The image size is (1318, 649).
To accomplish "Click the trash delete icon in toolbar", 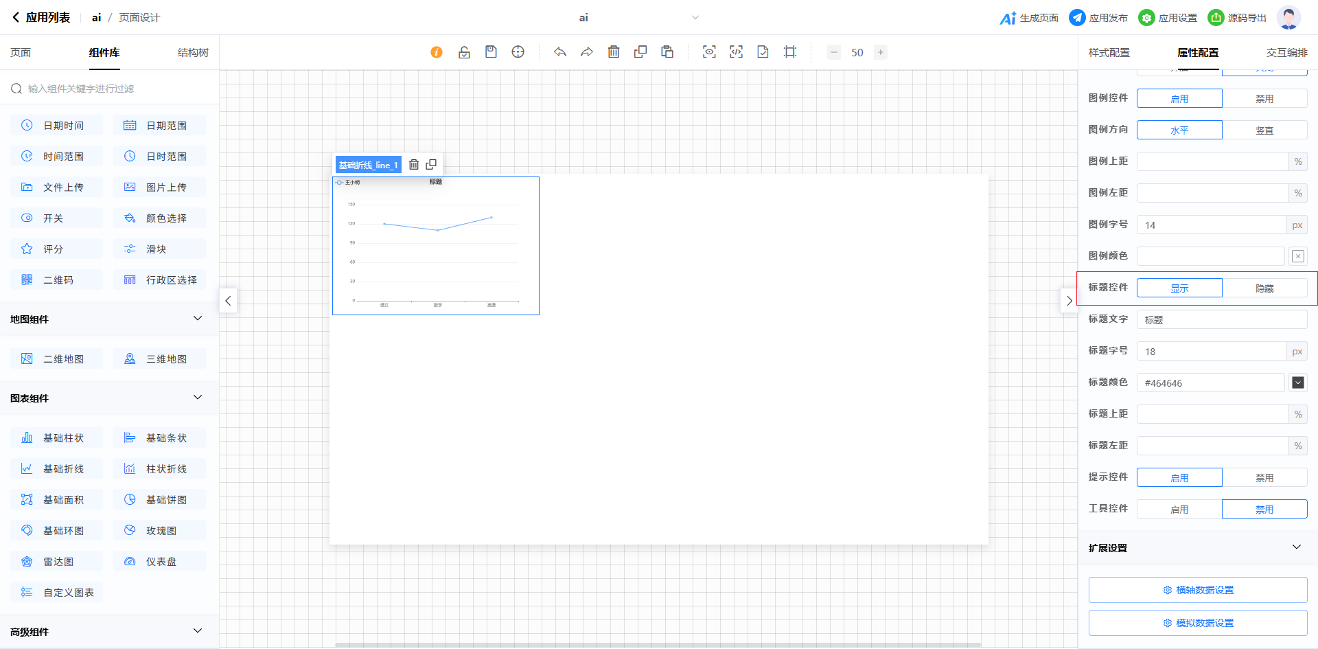I will [x=614, y=52].
